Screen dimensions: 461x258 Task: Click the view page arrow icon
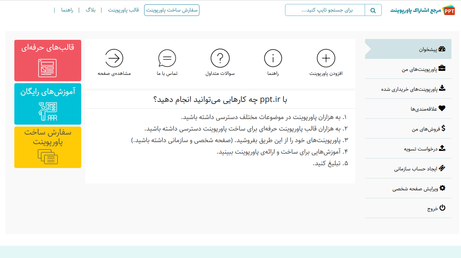coord(114,59)
